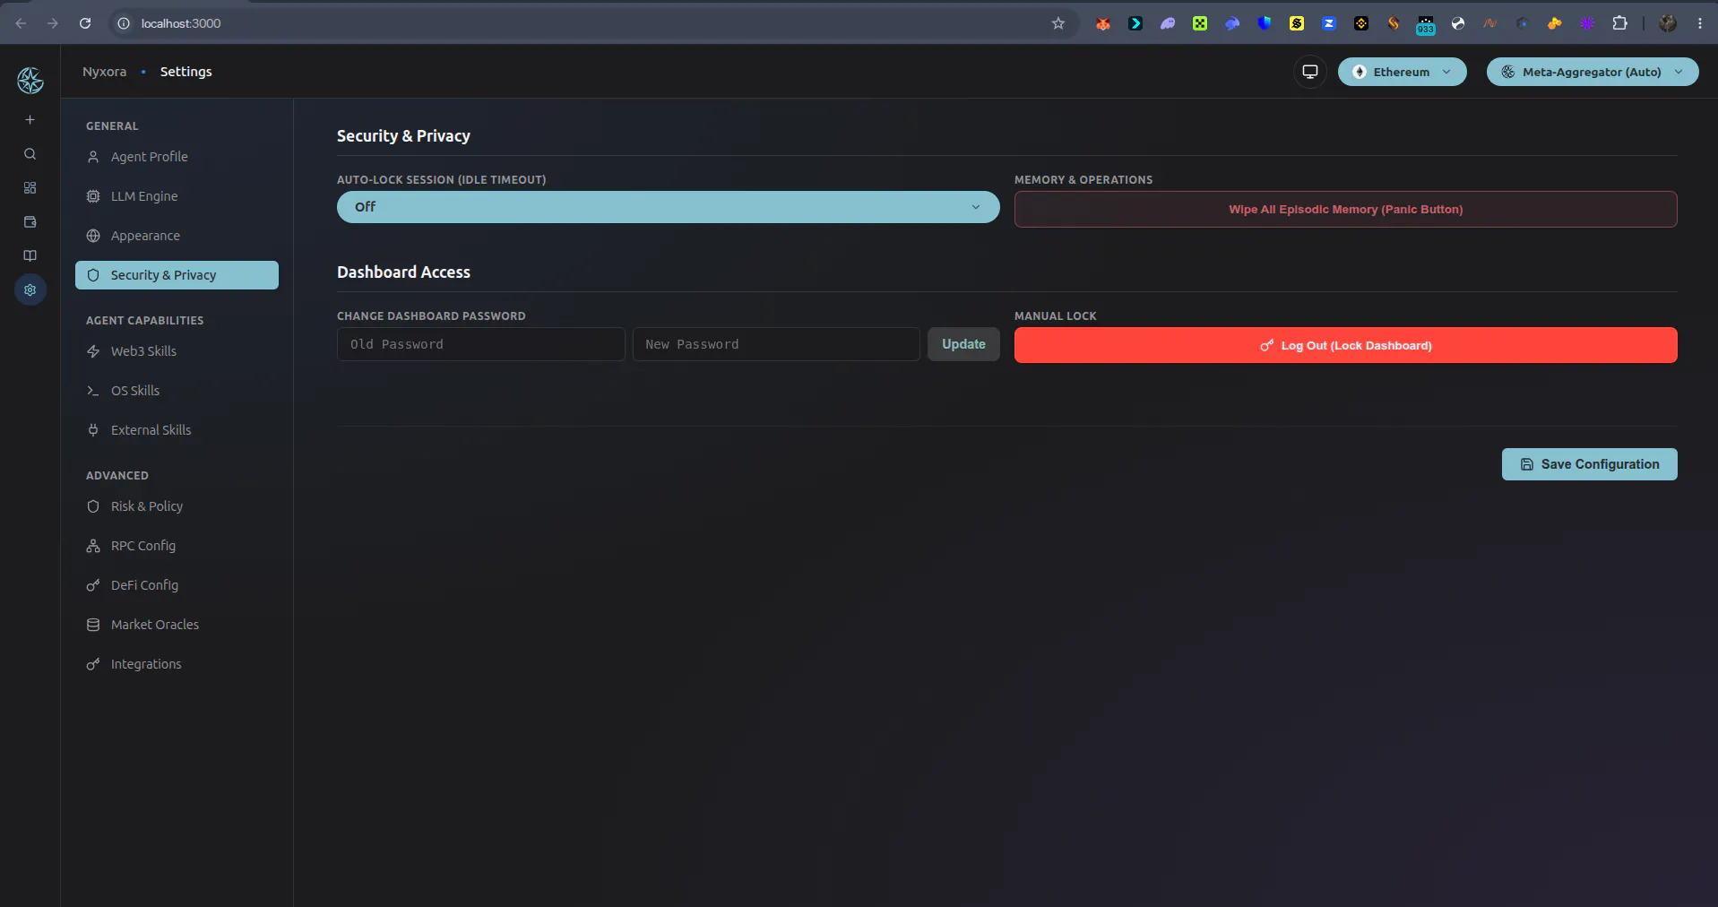
Task: Open the Ethereum network dropdown
Action: click(x=1403, y=72)
